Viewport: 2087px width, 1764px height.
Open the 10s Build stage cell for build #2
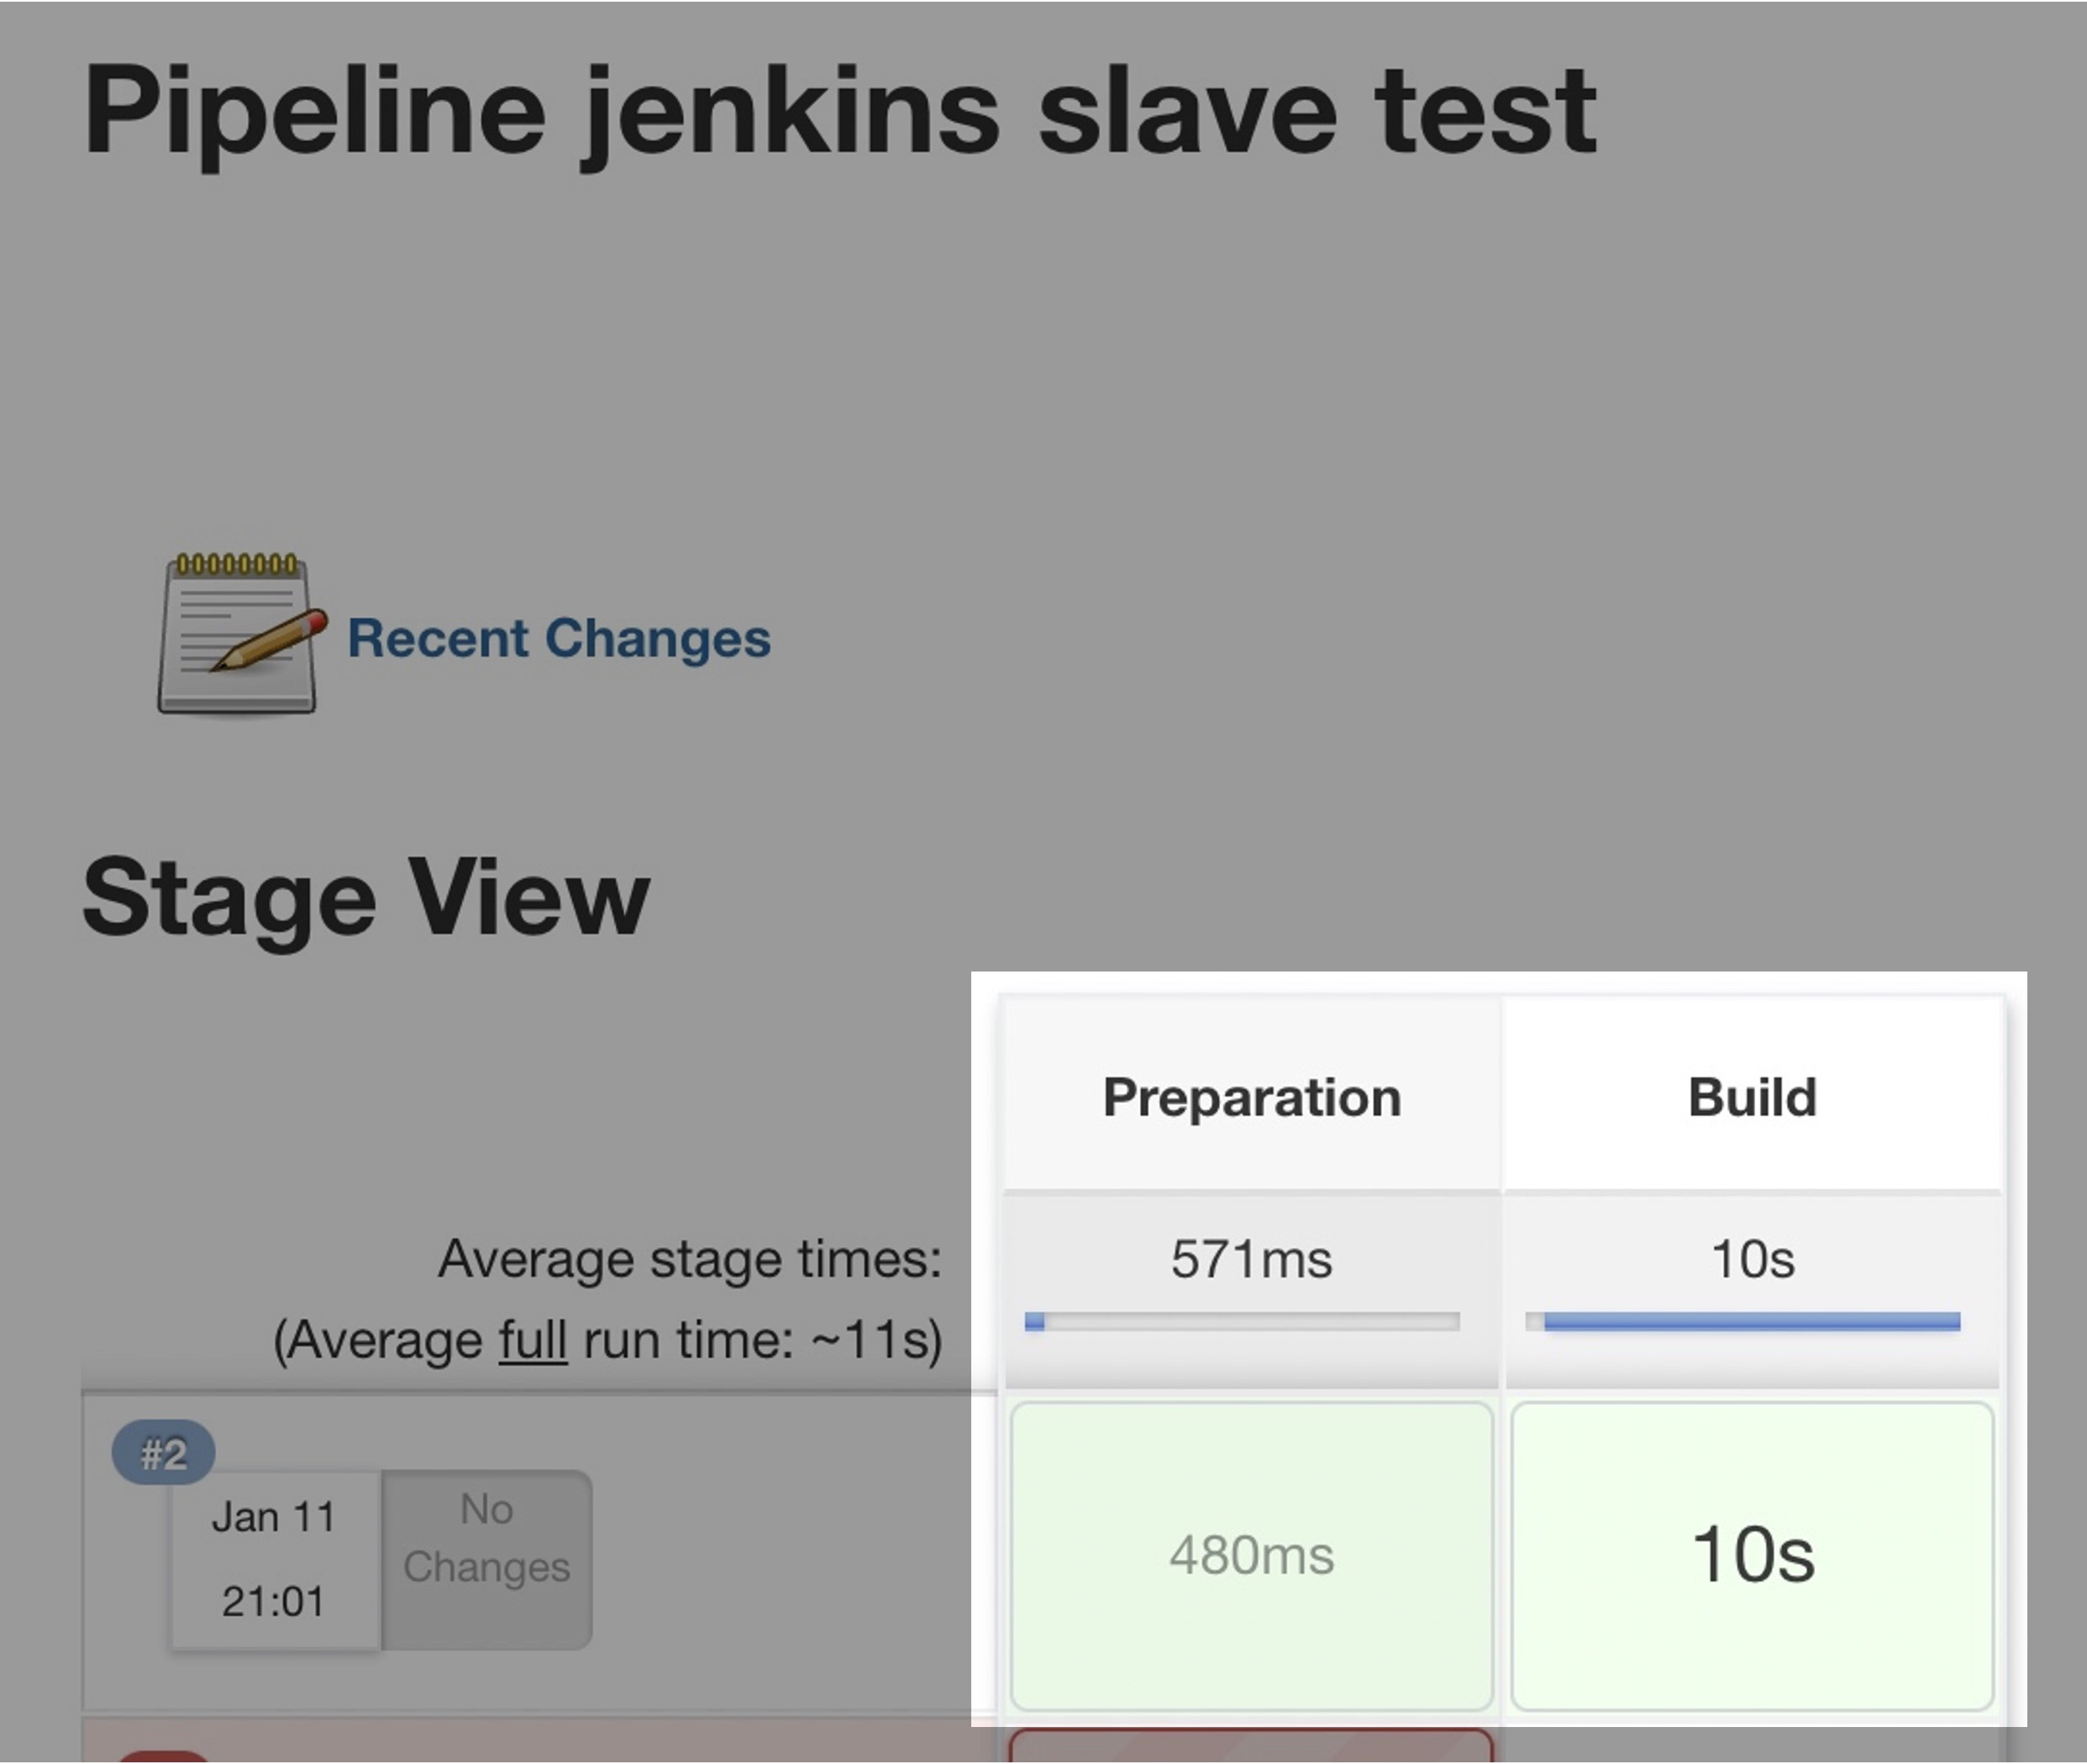click(1752, 1555)
